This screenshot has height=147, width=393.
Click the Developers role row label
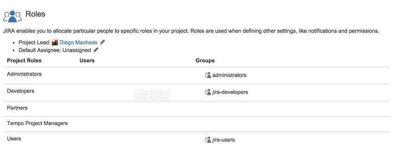20,91
